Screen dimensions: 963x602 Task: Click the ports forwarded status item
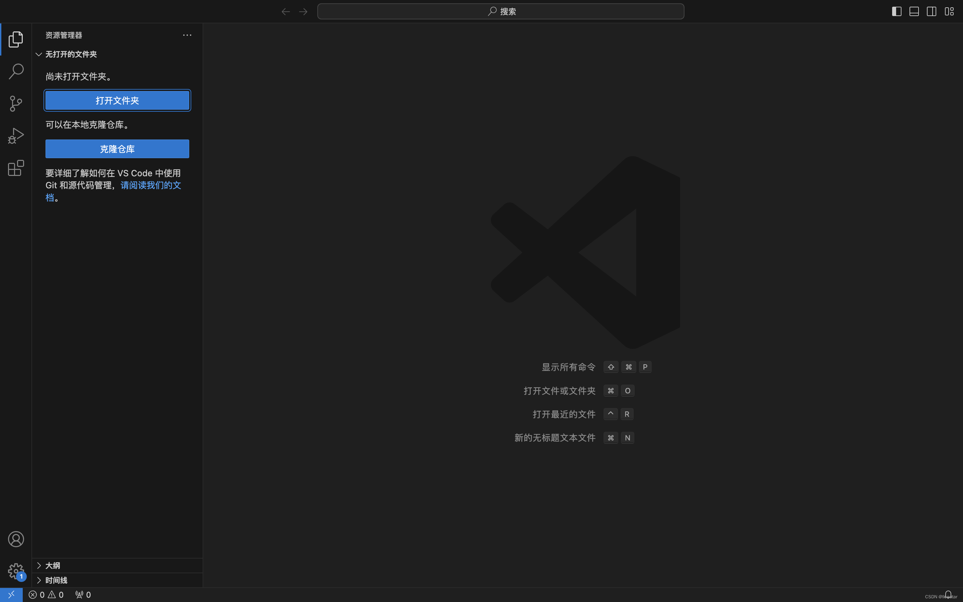pos(83,594)
